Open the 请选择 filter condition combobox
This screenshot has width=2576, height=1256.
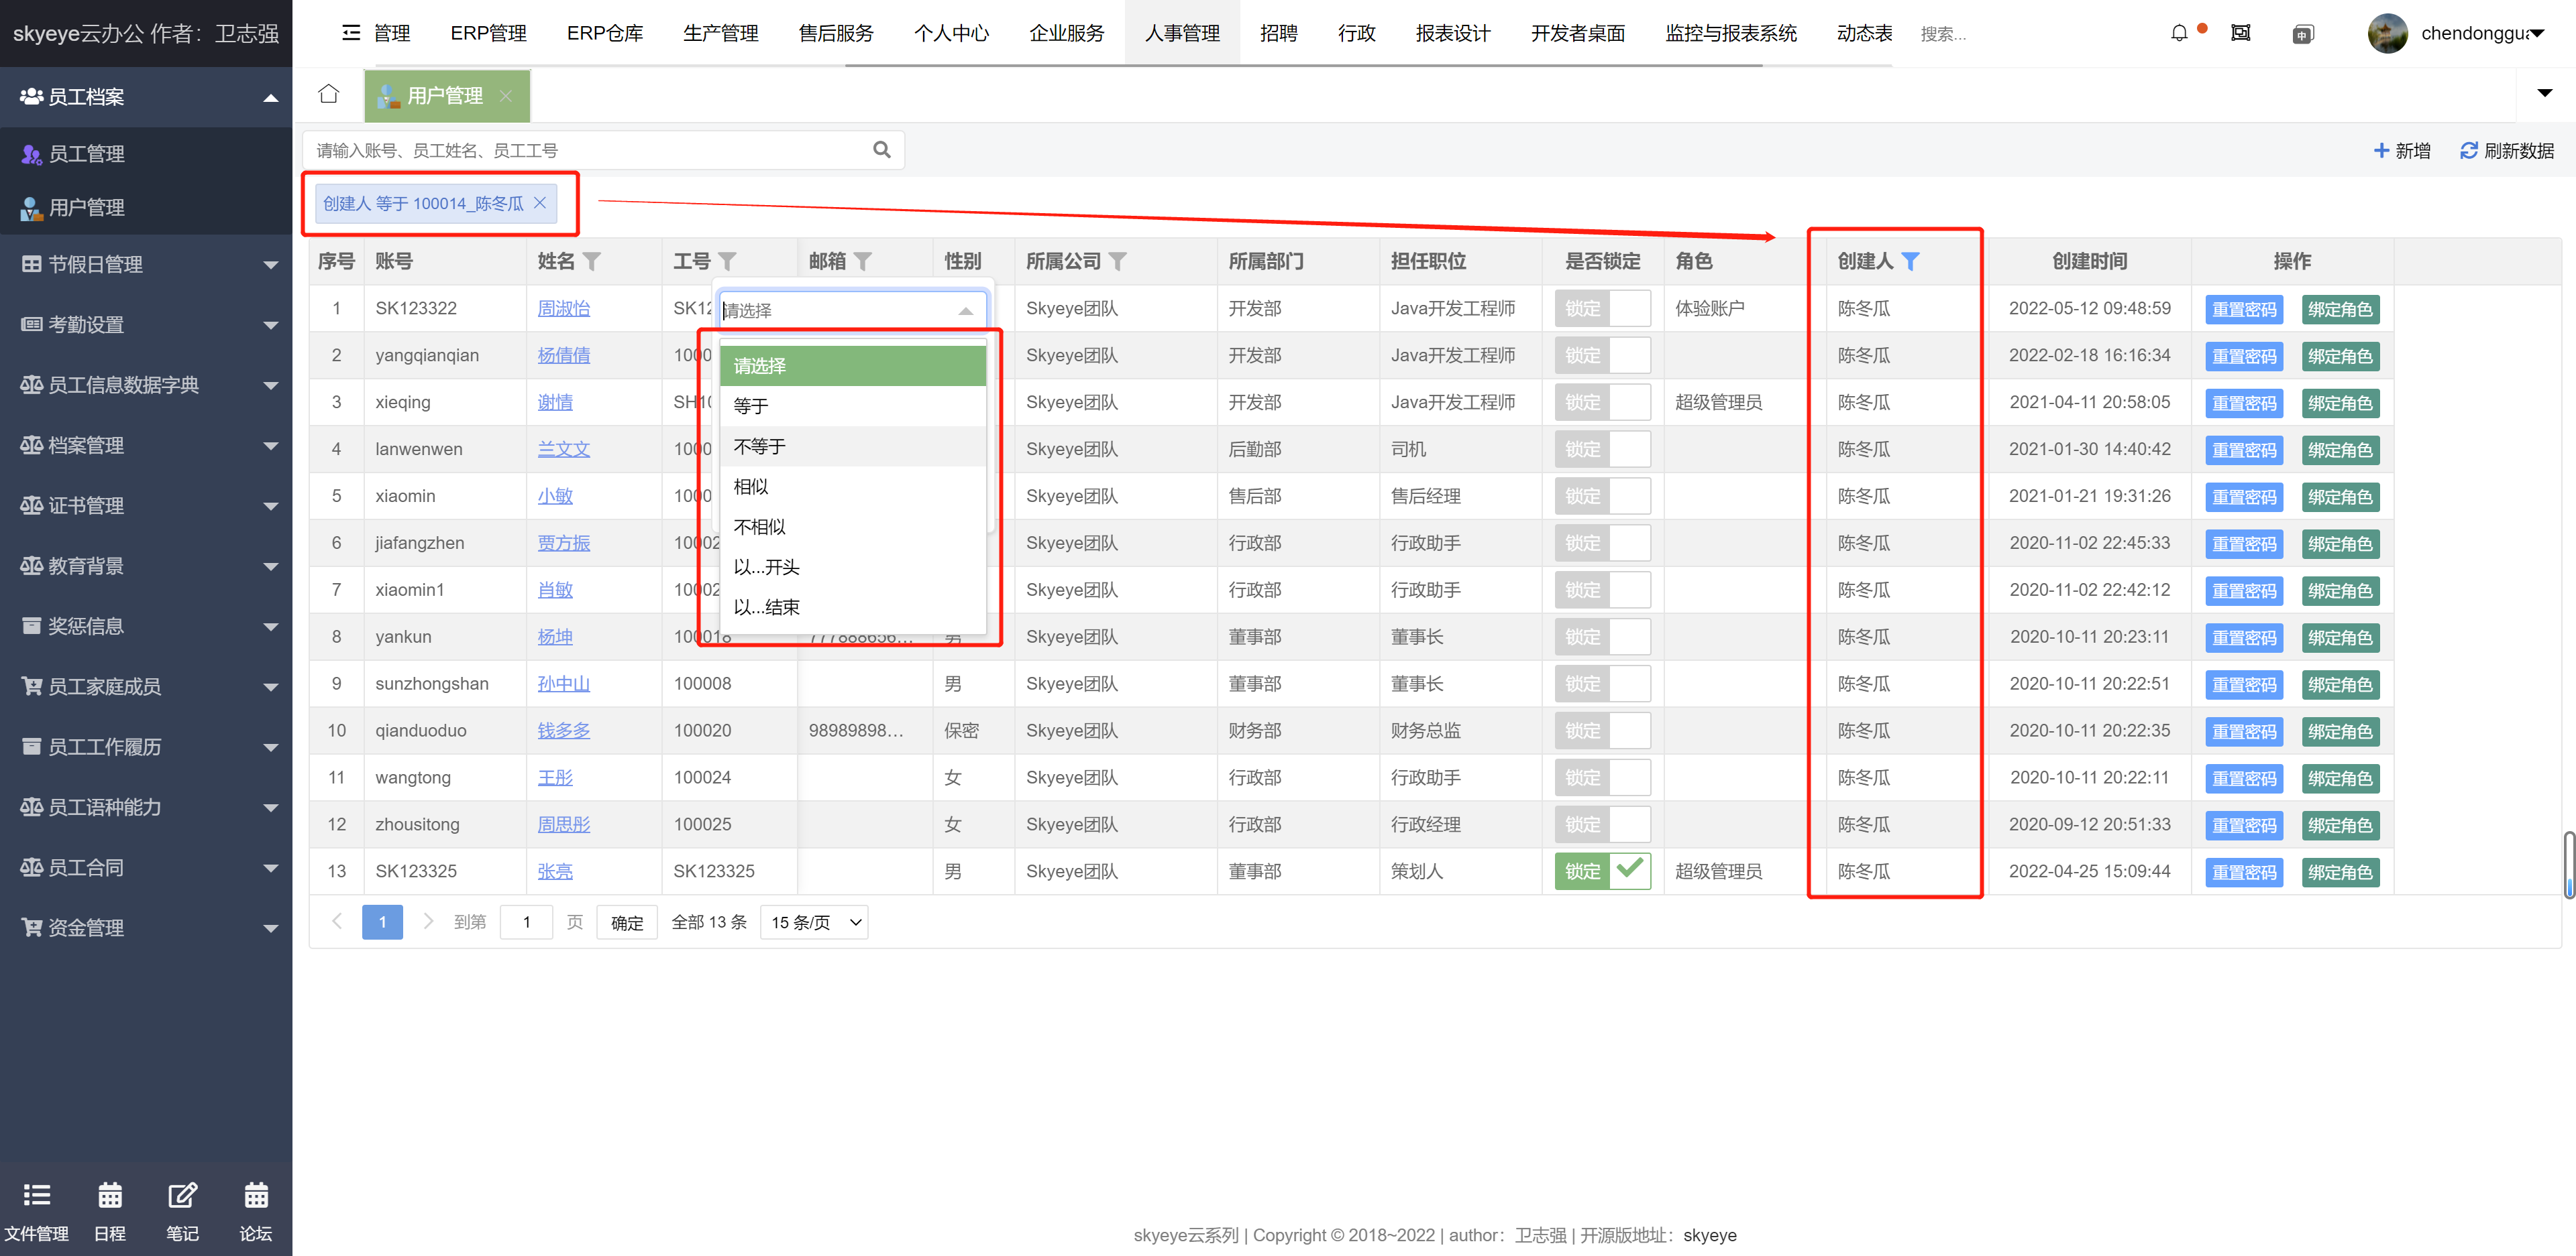(852, 311)
